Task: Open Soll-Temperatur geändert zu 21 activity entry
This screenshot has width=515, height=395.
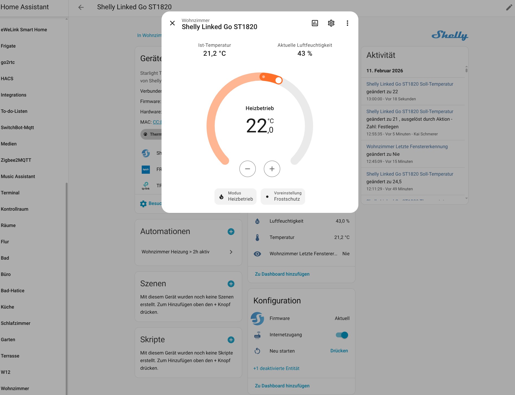Action: (413, 123)
